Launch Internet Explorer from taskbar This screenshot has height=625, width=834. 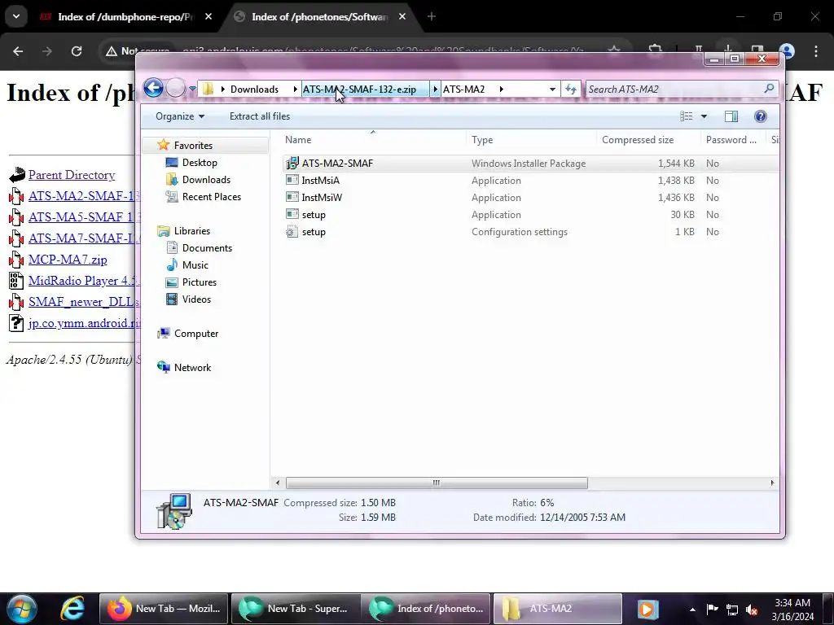72,609
